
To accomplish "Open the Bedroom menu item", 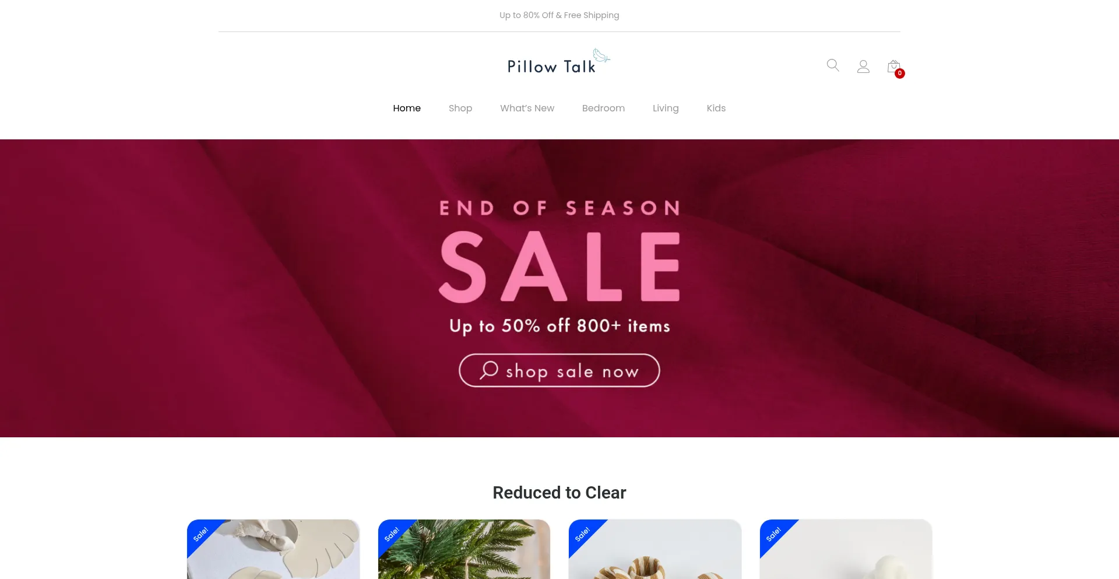I will coord(603,108).
